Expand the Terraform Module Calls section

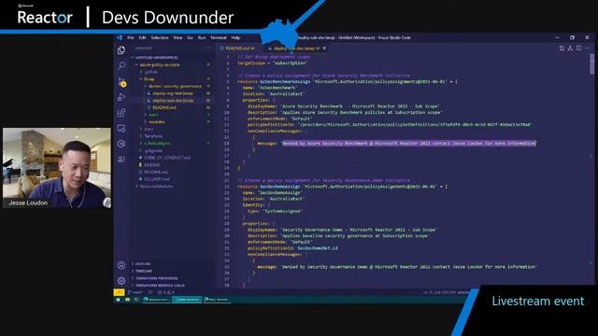160,286
